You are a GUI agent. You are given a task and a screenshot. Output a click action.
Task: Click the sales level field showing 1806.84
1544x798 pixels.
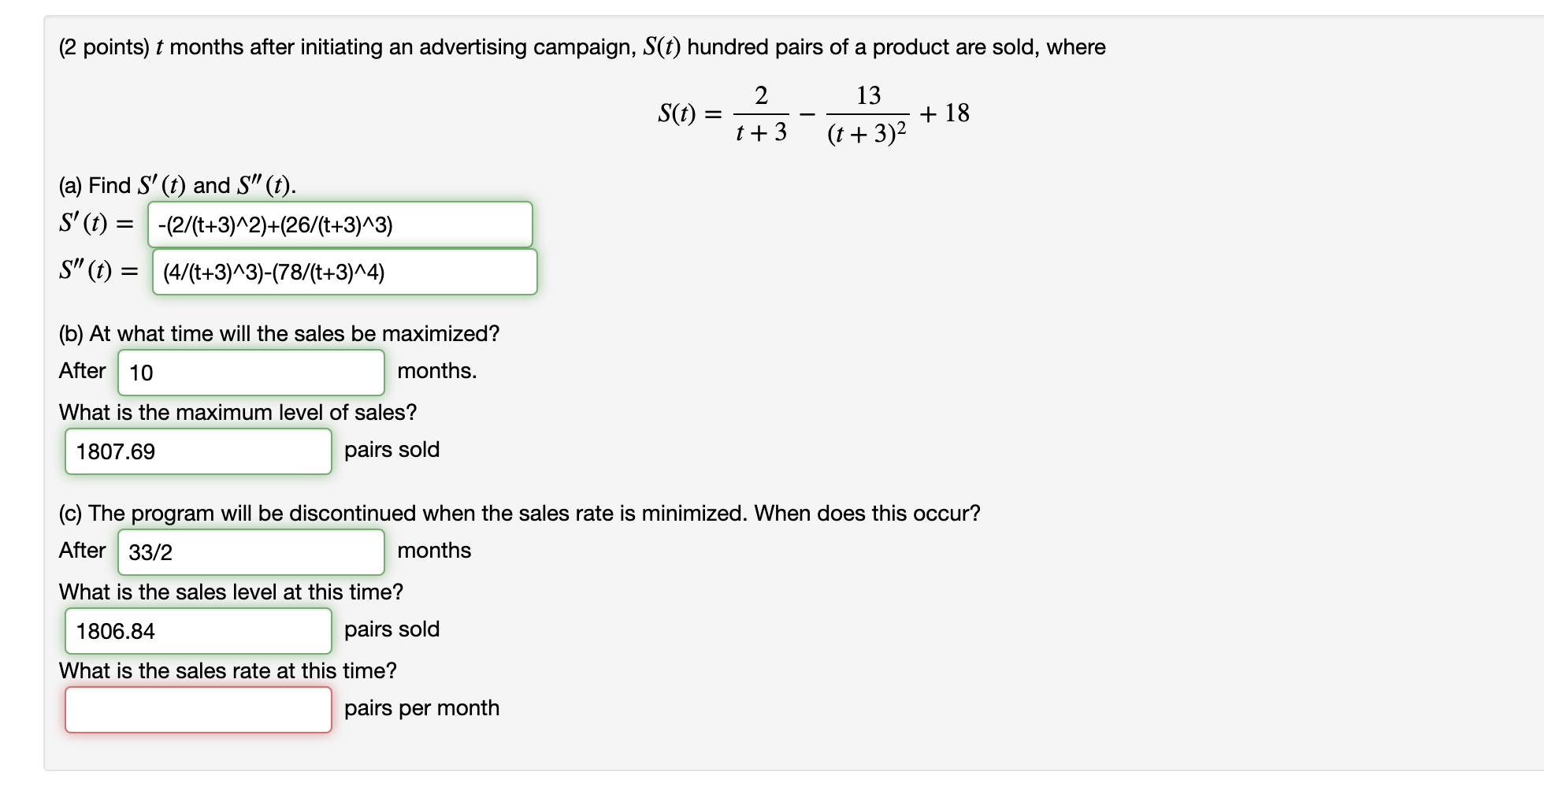tap(197, 631)
